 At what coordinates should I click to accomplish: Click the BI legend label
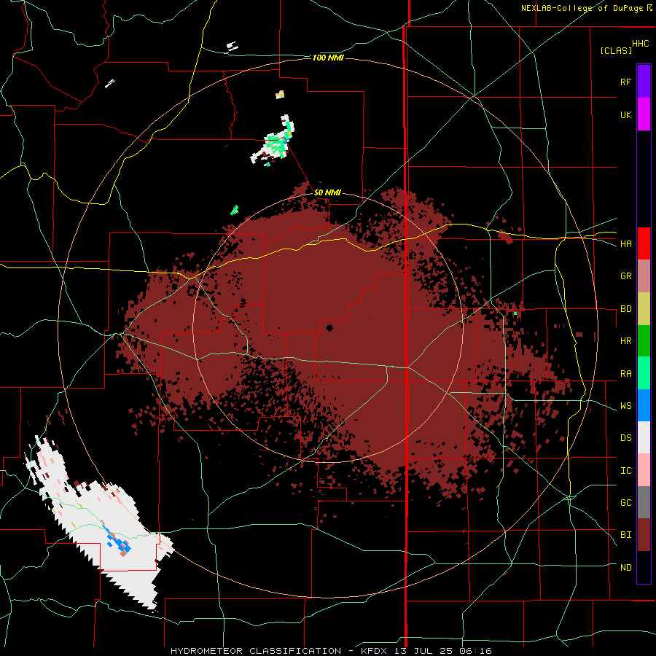625,535
